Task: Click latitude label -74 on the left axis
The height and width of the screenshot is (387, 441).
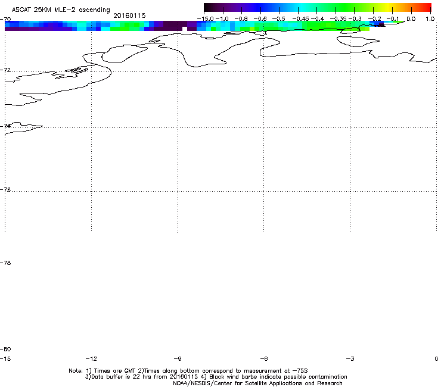Action: [5, 126]
